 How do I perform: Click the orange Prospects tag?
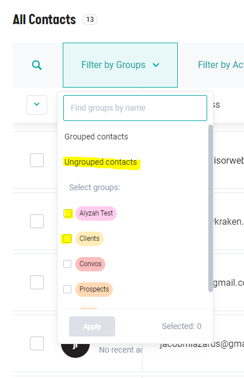point(94,289)
